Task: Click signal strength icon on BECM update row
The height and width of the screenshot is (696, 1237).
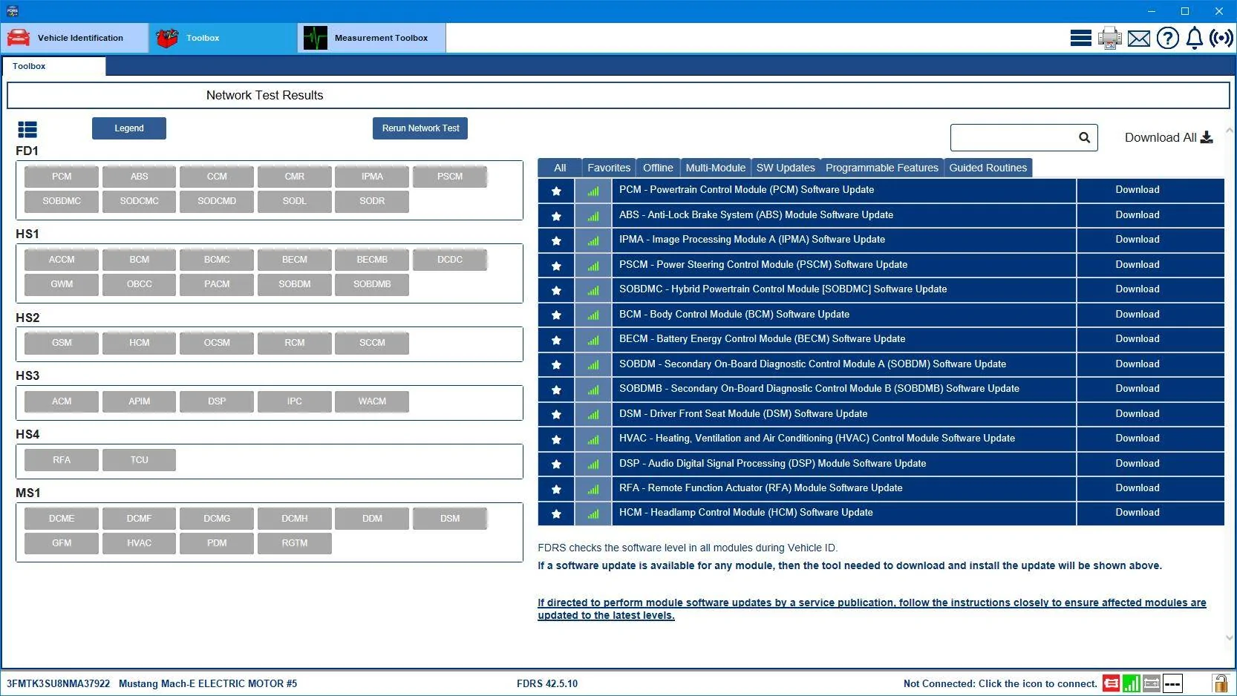Action: (x=593, y=340)
